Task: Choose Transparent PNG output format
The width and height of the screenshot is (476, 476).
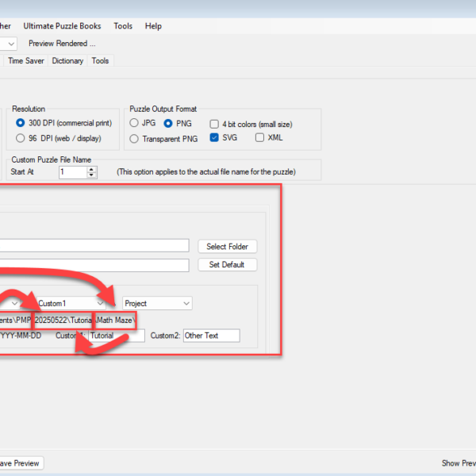Action: (134, 139)
